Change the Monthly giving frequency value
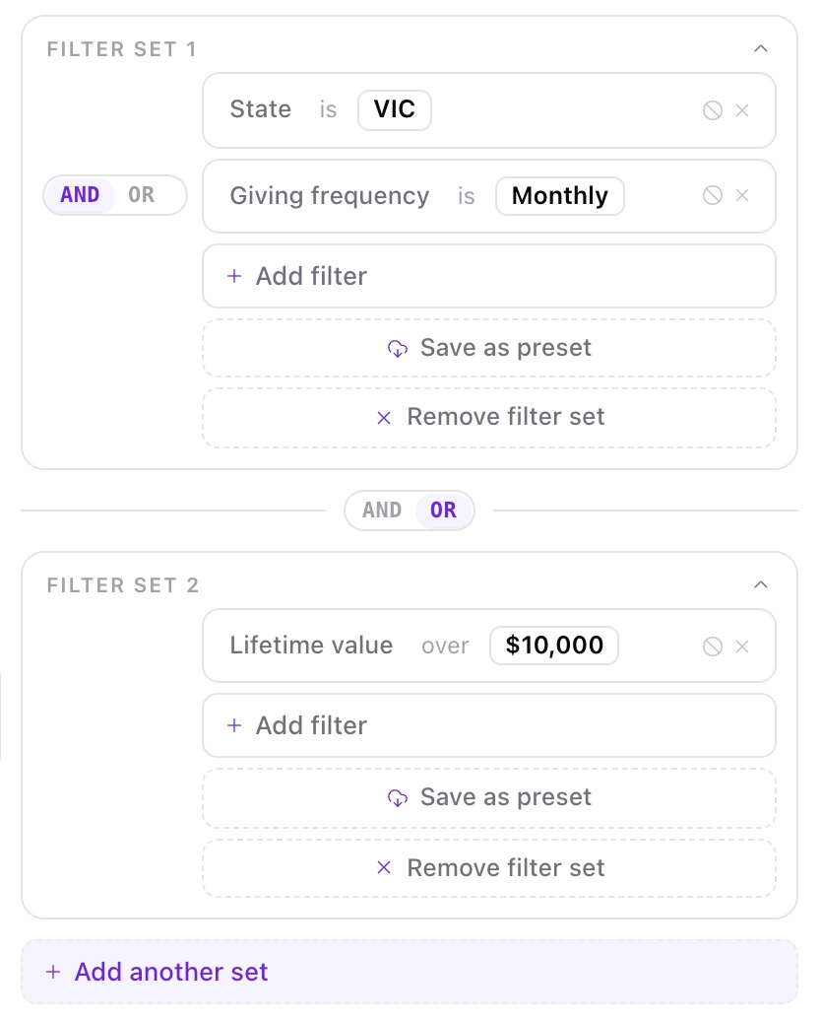The height and width of the screenshot is (1022, 822). pyautogui.click(x=560, y=195)
